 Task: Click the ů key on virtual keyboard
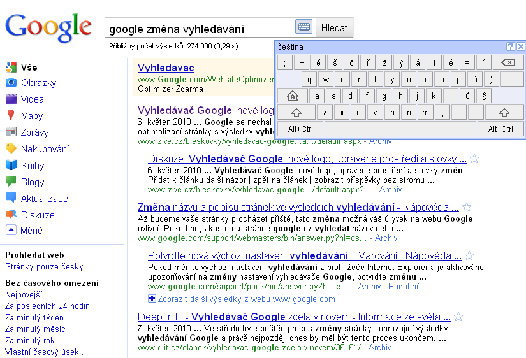pos(467,96)
